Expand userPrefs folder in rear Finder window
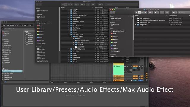This screenshot has height=107, width=190. click(x=74, y=45)
